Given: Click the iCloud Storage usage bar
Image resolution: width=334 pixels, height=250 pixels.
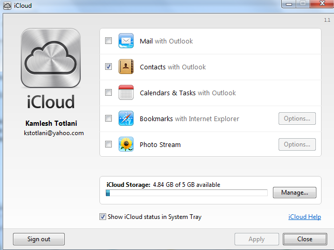Looking at the screenshot, I should [x=186, y=193].
